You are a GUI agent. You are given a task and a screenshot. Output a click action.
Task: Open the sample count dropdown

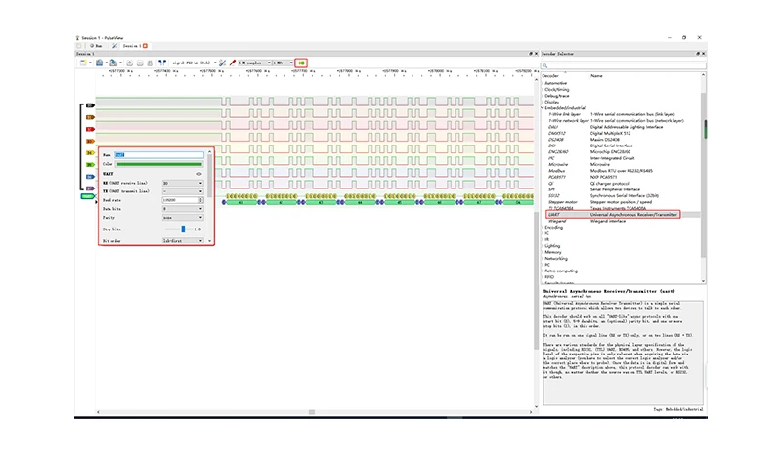pyautogui.click(x=252, y=62)
